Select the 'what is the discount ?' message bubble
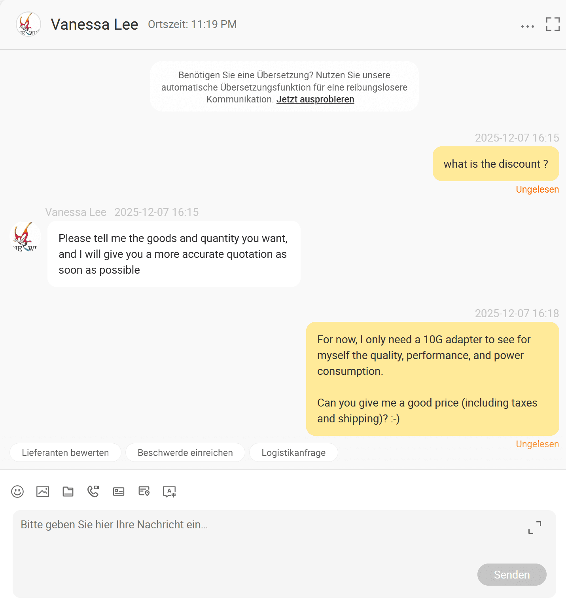The image size is (566, 609). (496, 164)
